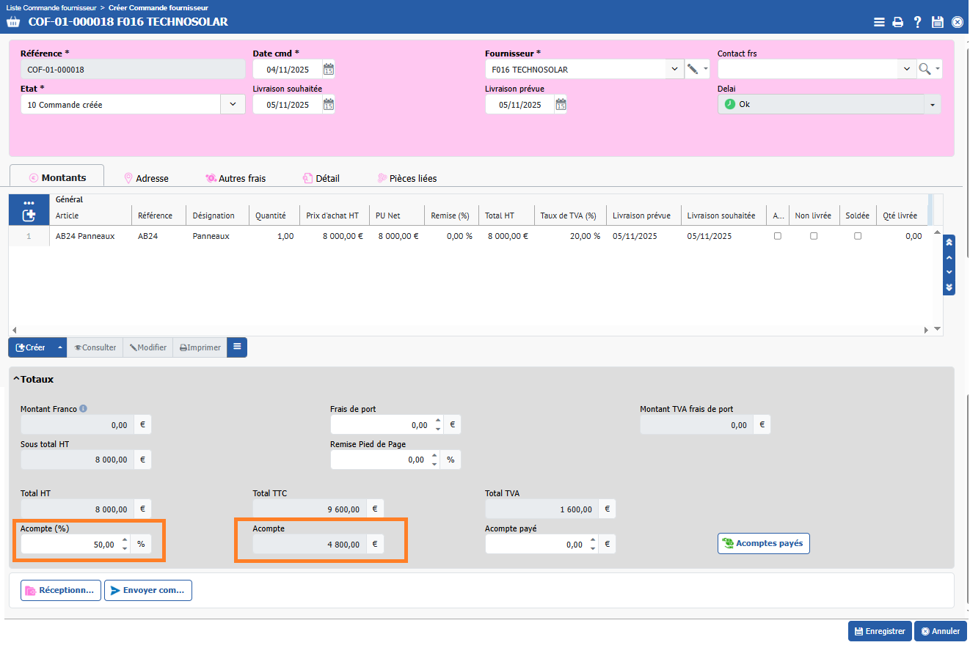The width and height of the screenshot is (970, 645).
Task: Click the Enregistrer button
Action: pos(880,631)
